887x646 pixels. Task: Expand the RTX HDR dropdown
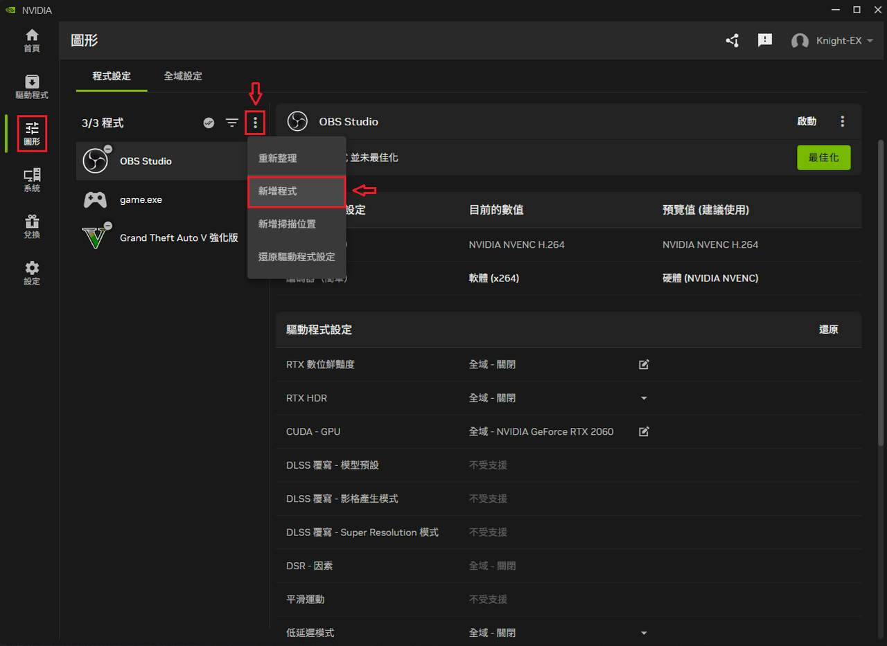click(644, 398)
